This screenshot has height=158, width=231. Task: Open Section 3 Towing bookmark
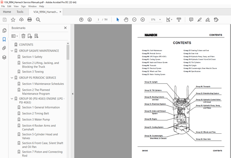33,72
